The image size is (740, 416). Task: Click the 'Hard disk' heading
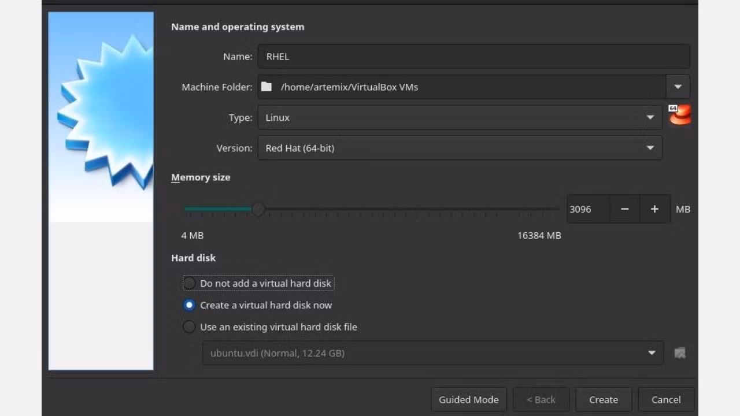coord(193,258)
